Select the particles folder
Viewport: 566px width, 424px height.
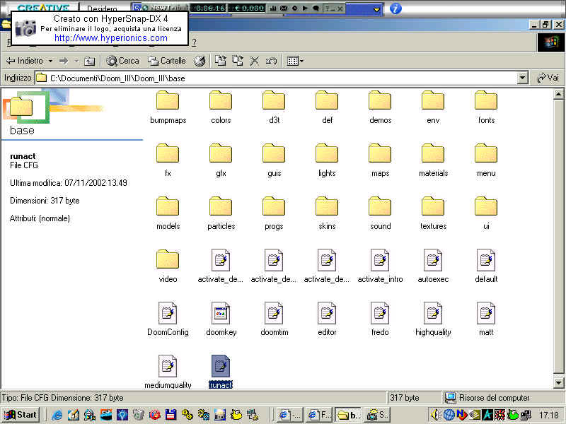pyautogui.click(x=221, y=213)
